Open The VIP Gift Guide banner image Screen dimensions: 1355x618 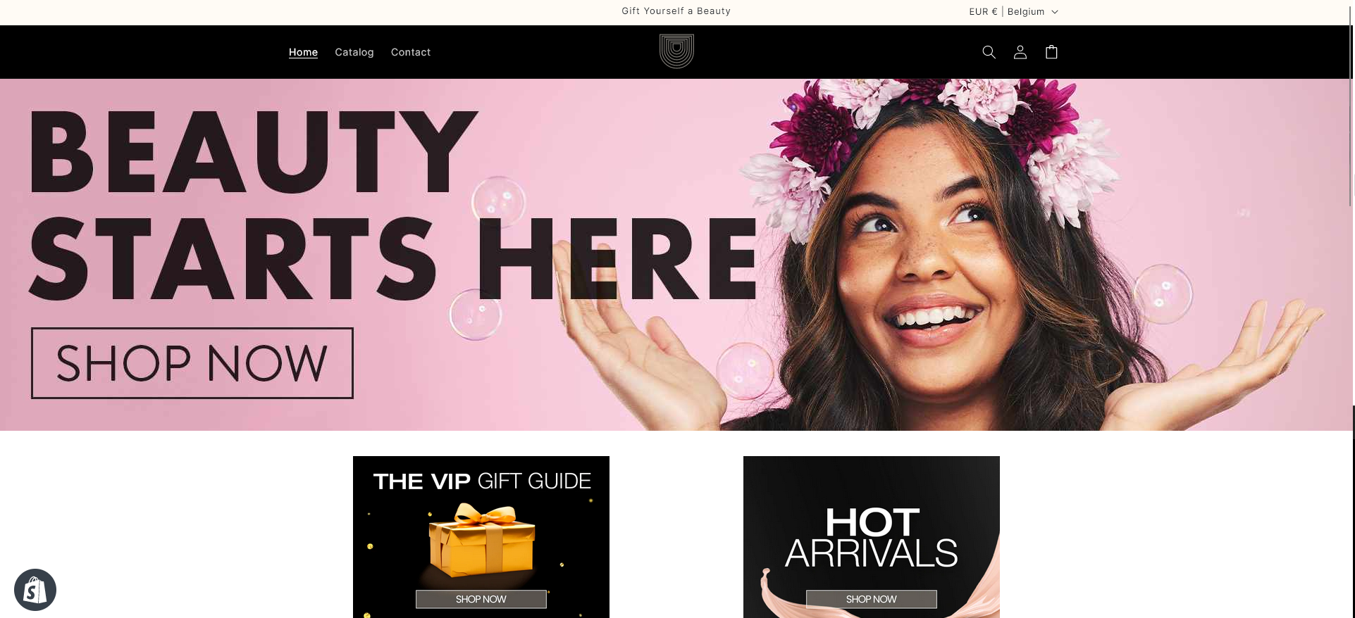tap(481, 537)
